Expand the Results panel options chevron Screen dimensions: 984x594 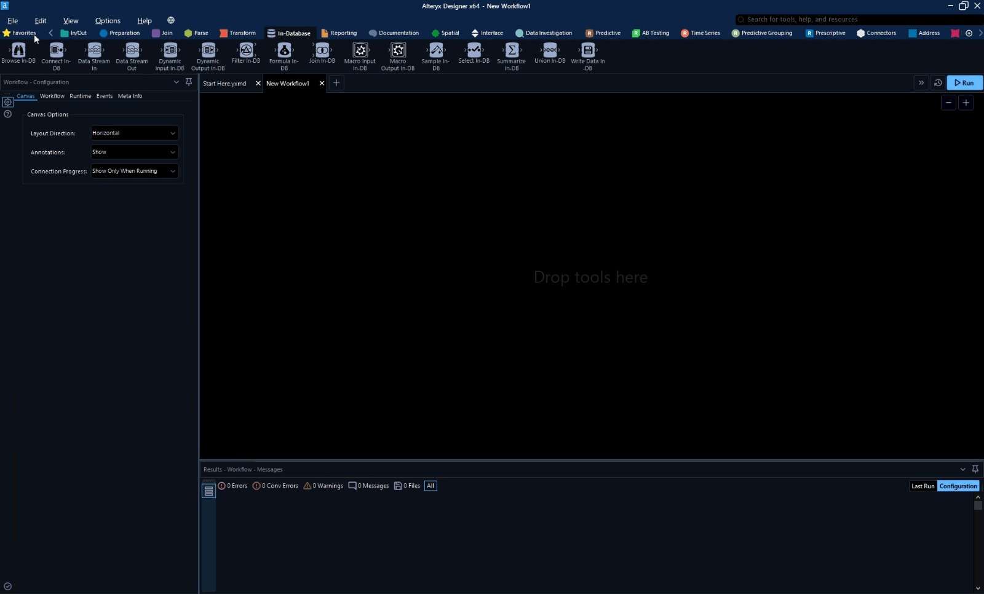click(962, 469)
